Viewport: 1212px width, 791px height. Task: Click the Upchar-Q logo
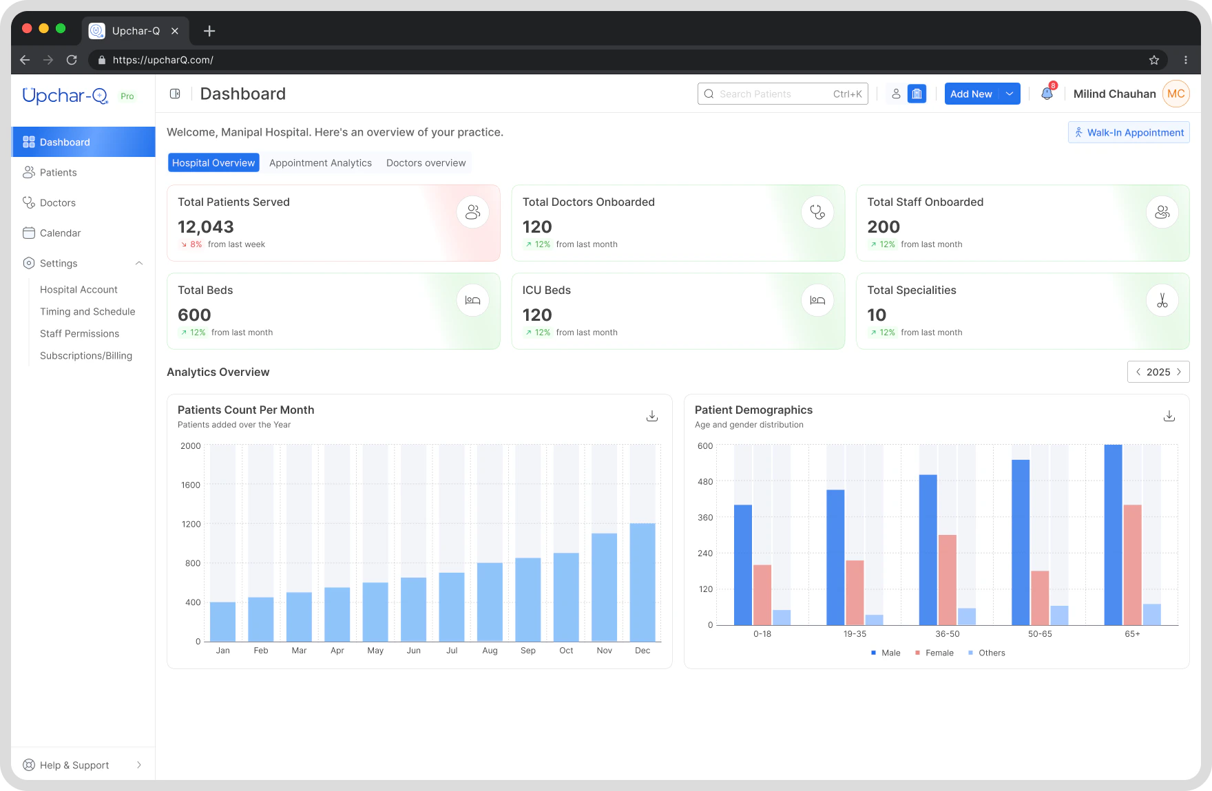coord(65,96)
